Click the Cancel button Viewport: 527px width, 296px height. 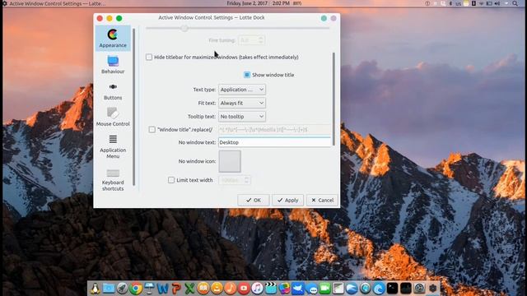click(x=322, y=200)
